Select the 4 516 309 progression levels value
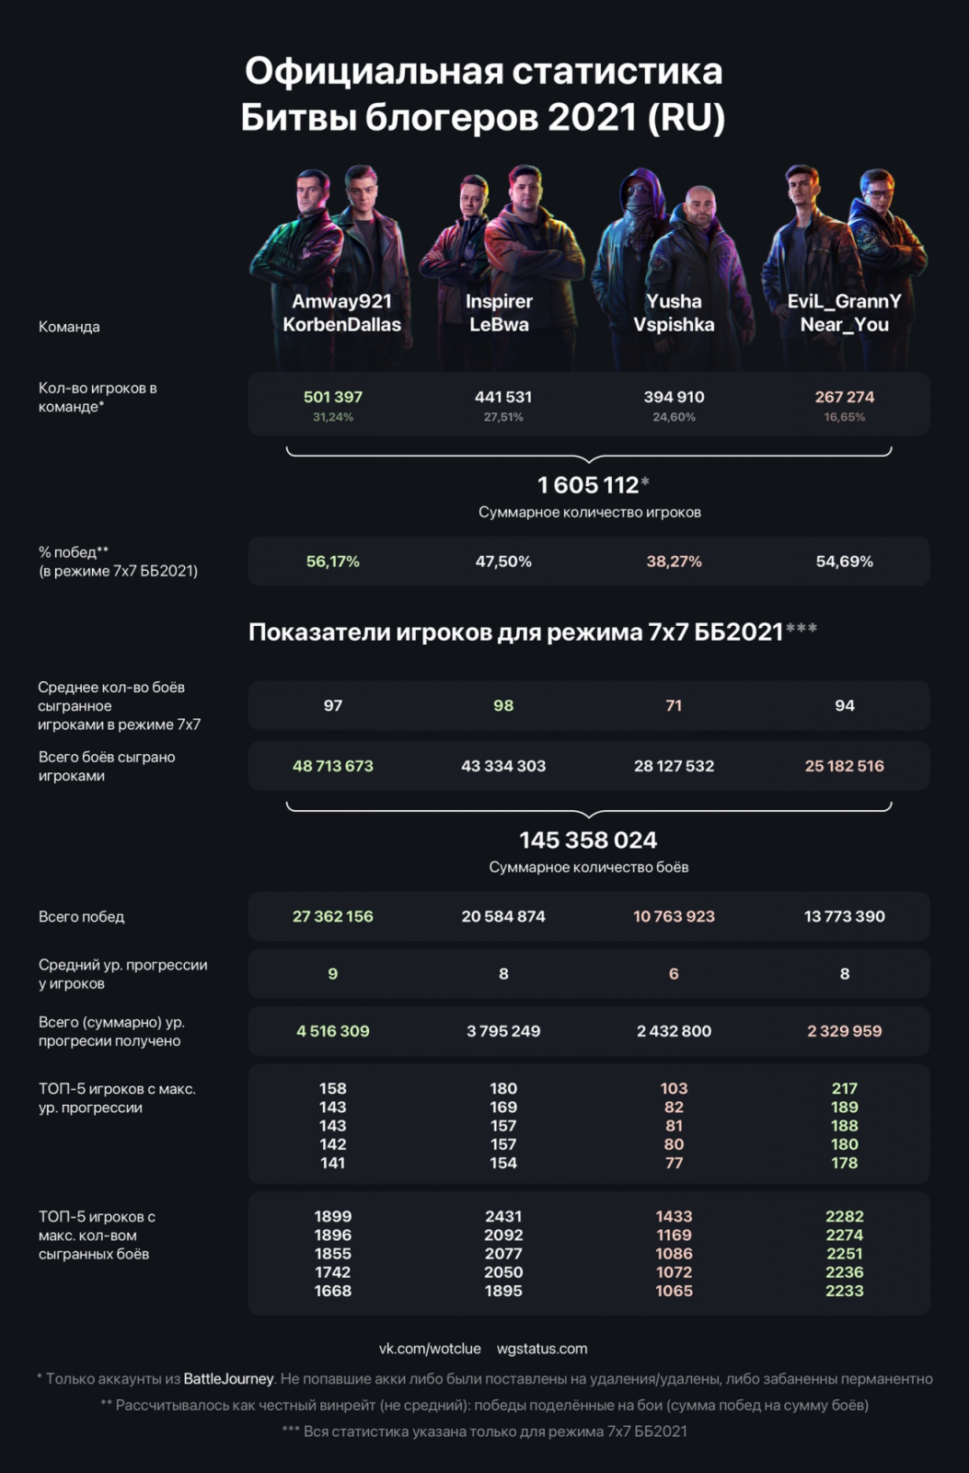 [333, 1031]
